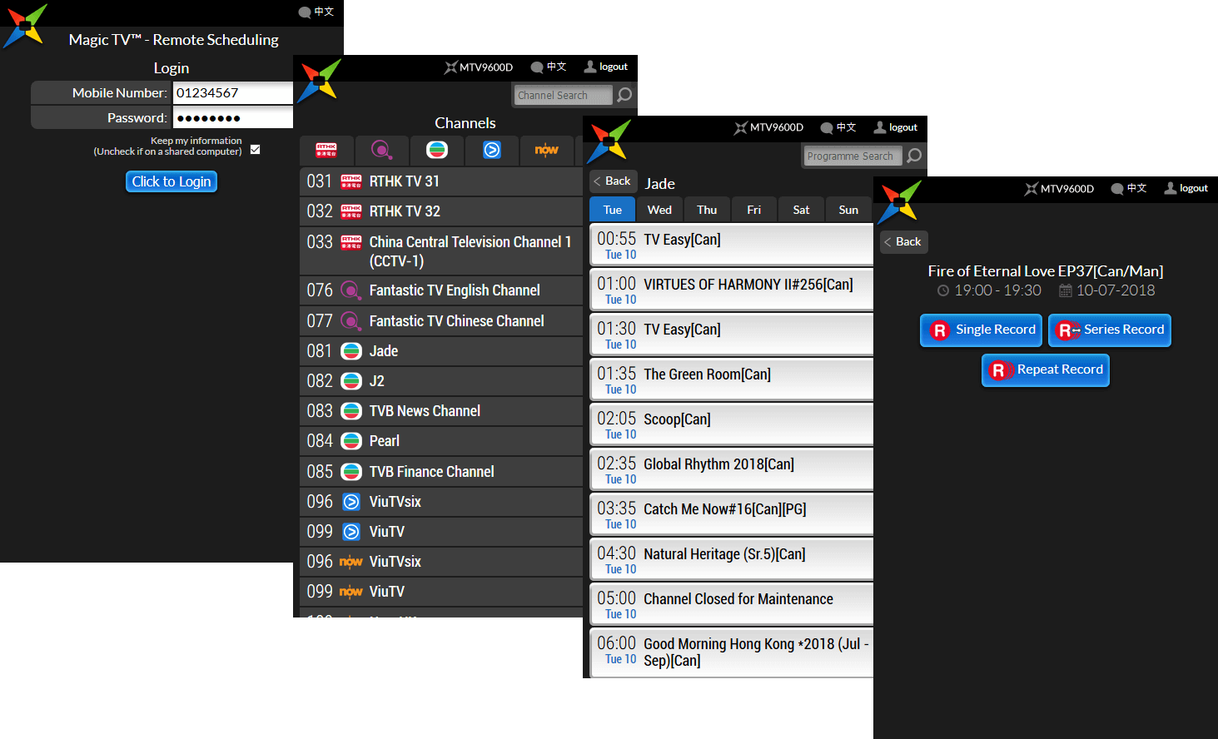
Task: Select the Thu day tab
Action: [707, 210]
